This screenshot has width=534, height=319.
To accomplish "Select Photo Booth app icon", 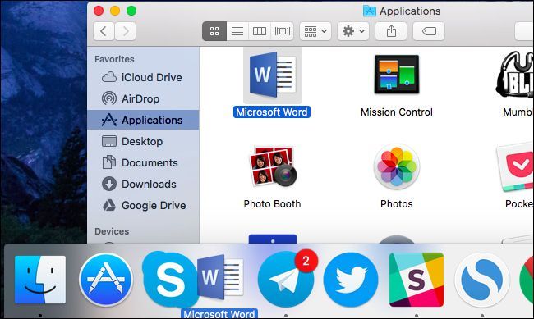I will (273, 166).
